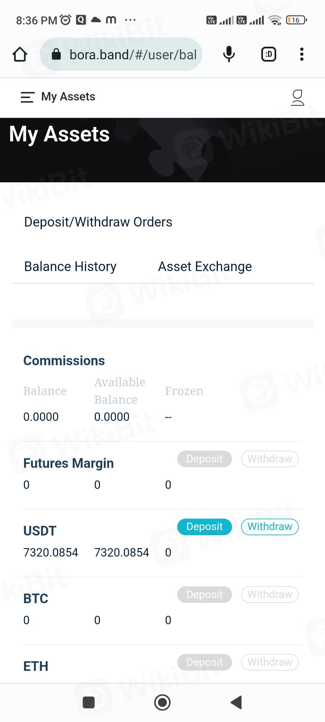Viewport: 325px width, 722px height.
Task: Open the user profile icon
Action: click(297, 97)
